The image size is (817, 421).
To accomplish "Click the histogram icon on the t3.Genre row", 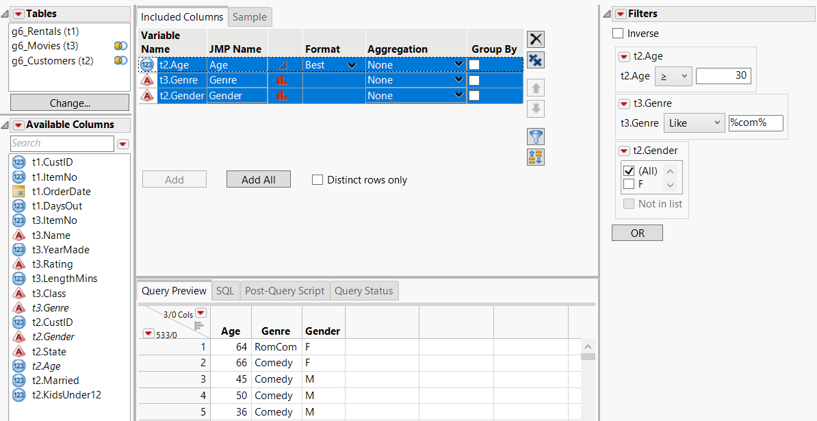I will [283, 79].
